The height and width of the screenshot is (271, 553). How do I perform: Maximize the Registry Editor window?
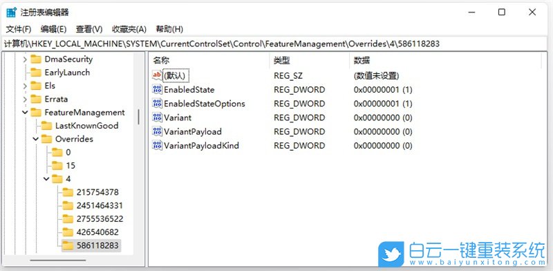(502, 12)
